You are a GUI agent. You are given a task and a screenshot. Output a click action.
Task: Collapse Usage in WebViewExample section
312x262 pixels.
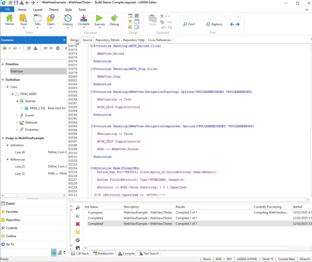(x=3, y=138)
